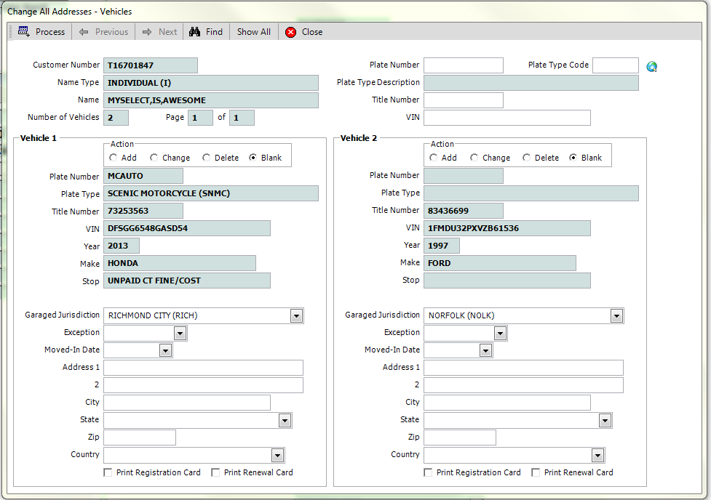Click Vehicle 2 City field
This screenshot has height=500, width=711.
(x=507, y=403)
